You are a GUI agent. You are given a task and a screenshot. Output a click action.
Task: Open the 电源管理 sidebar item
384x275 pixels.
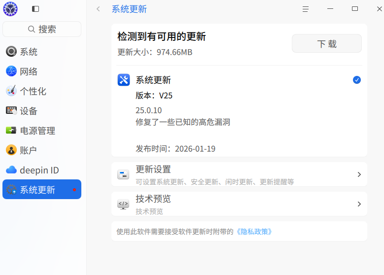coord(42,131)
